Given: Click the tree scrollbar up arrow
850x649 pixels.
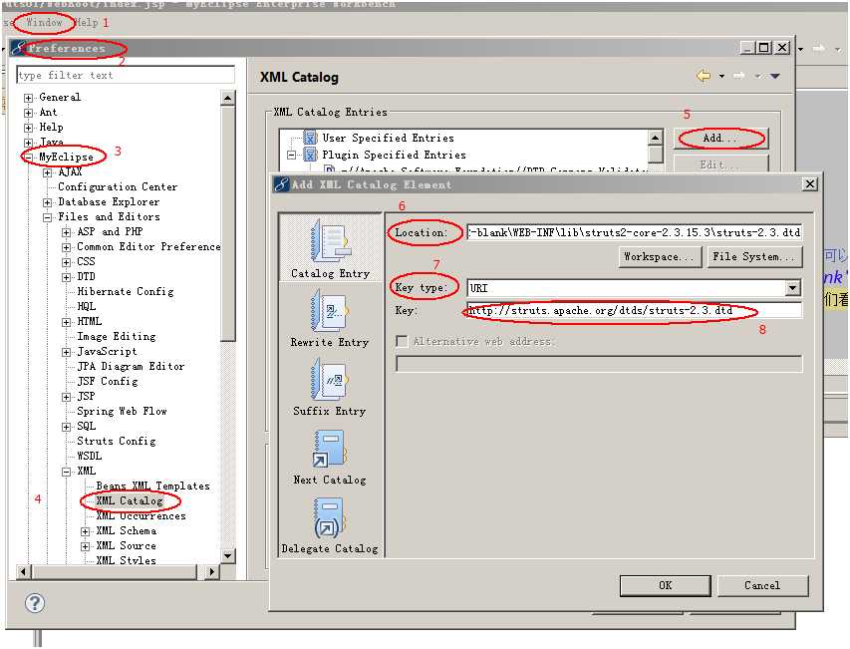Looking at the screenshot, I should (228, 98).
